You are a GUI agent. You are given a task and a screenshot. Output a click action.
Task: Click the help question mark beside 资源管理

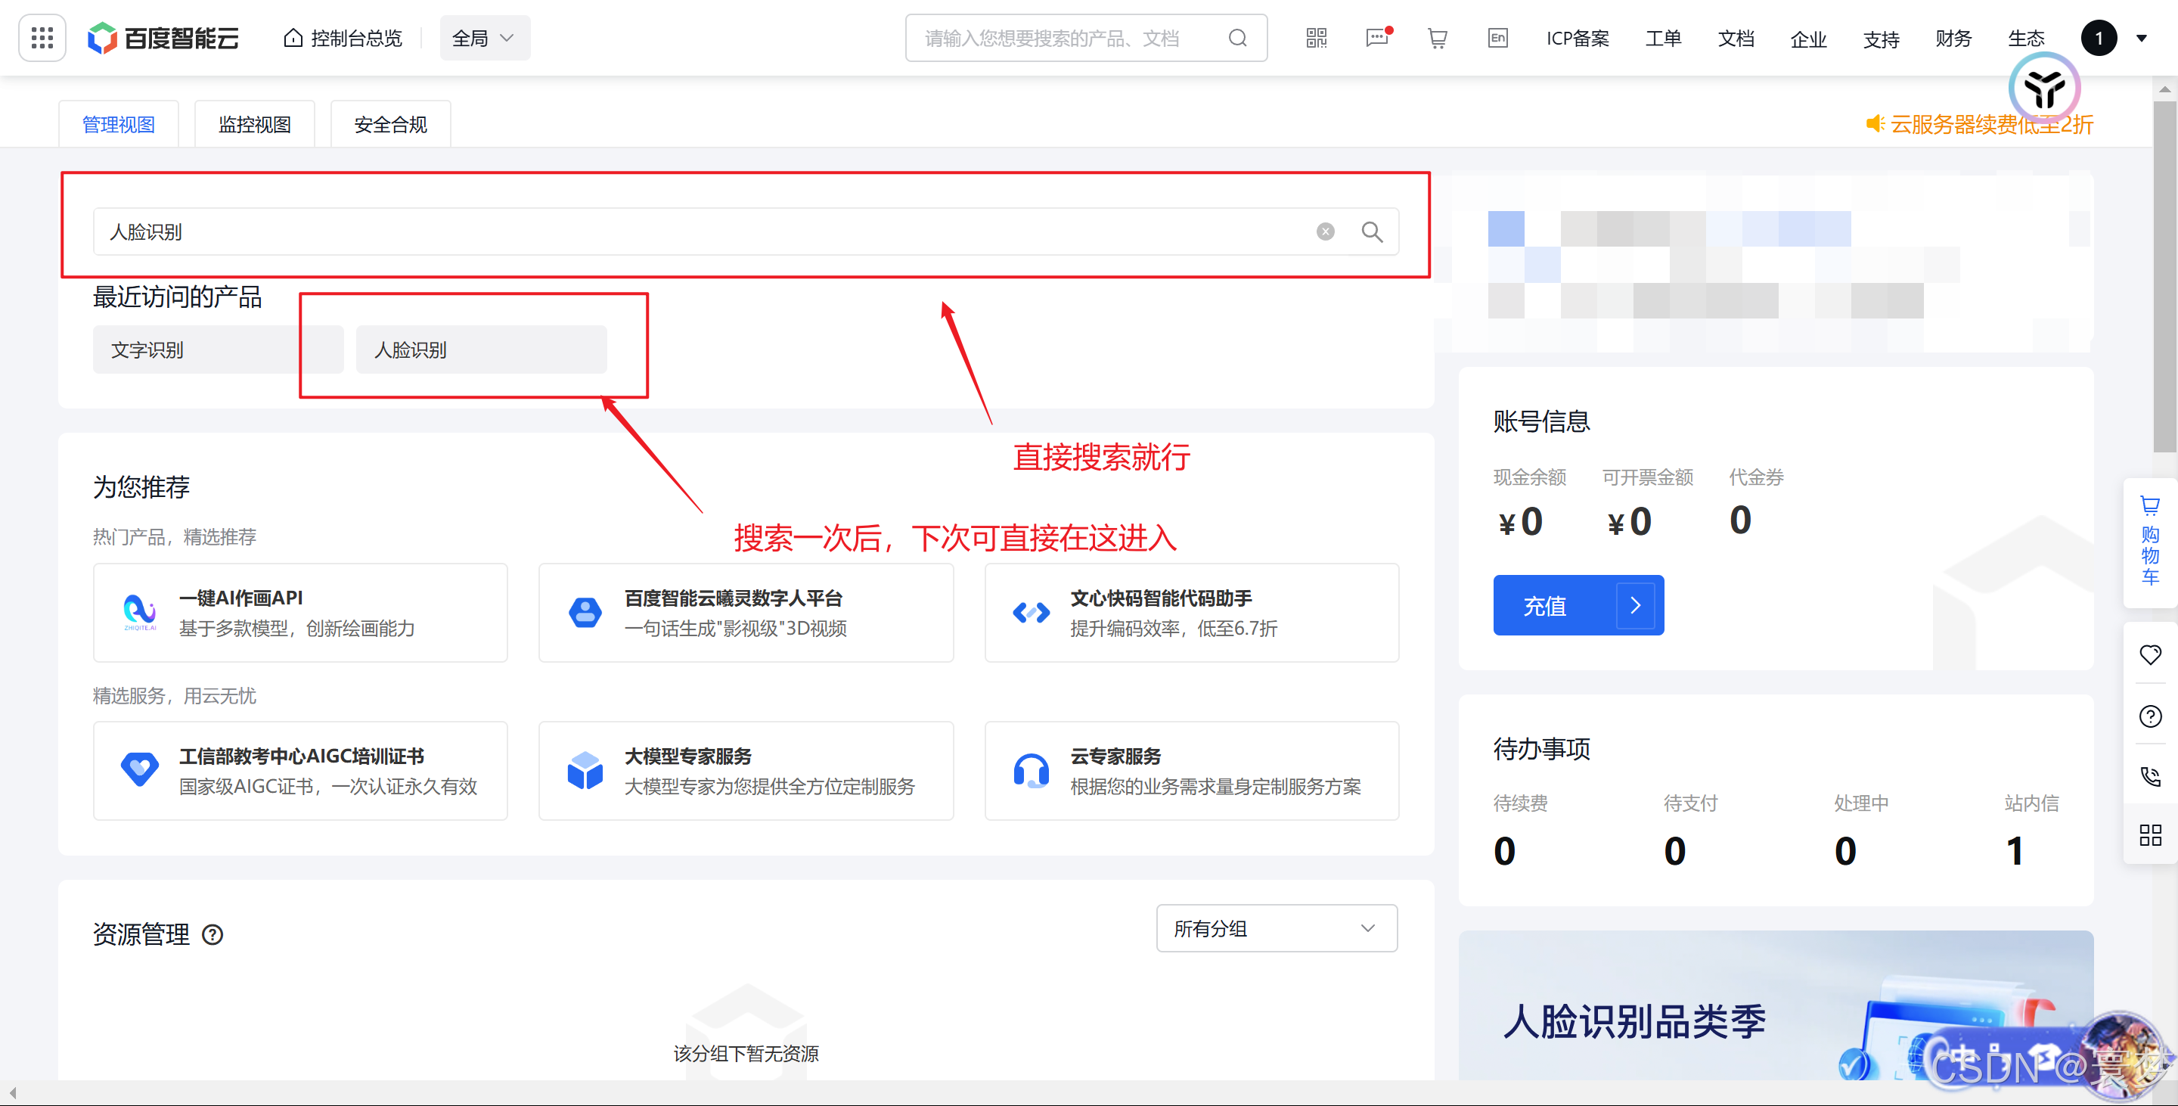pos(213,934)
